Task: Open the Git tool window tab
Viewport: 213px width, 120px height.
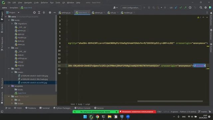Action: click(x=8, y=108)
